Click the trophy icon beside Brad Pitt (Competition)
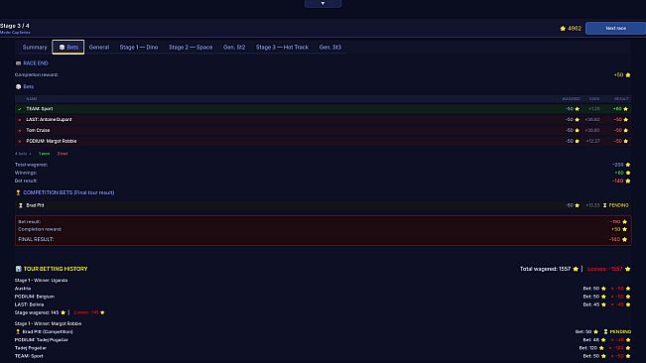646x363 pixels. (18, 331)
